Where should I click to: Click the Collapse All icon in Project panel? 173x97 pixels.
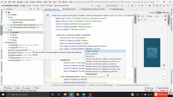(x=34, y=9)
